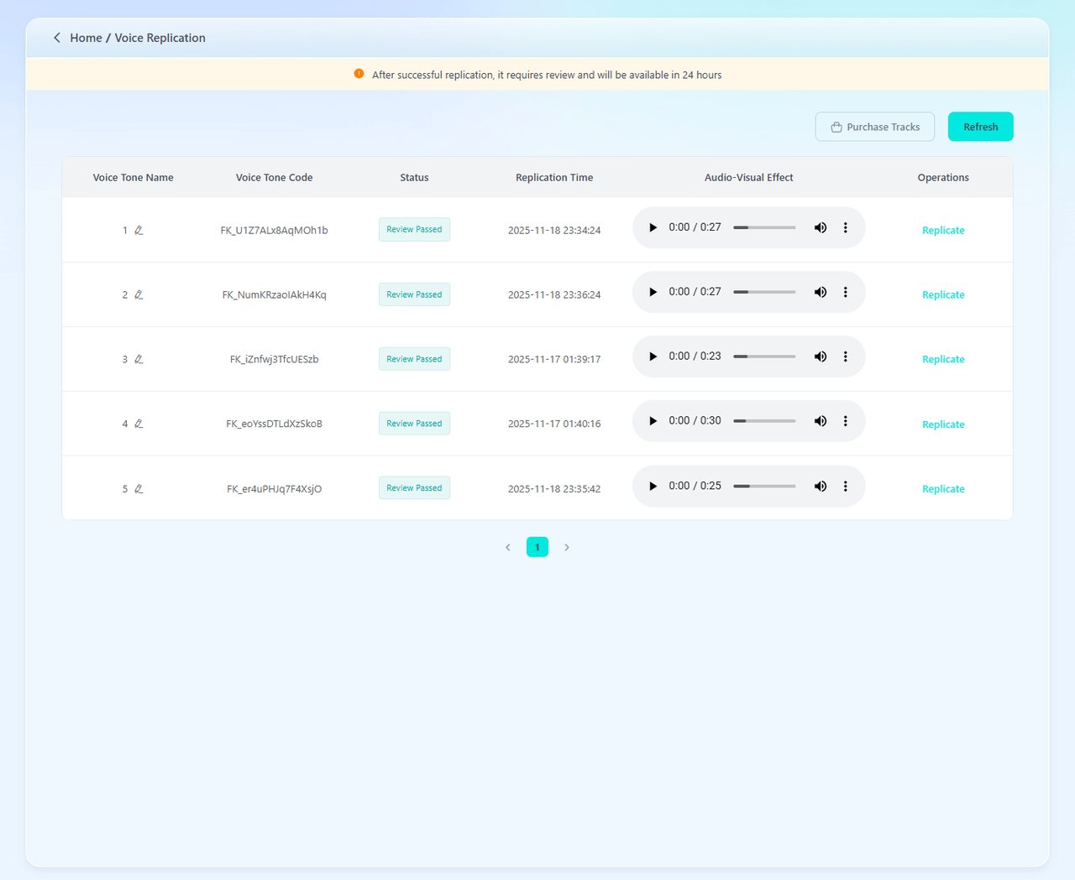The height and width of the screenshot is (880, 1075).
Task: Refresh the voice replication list
Action: tap(980, 127)
